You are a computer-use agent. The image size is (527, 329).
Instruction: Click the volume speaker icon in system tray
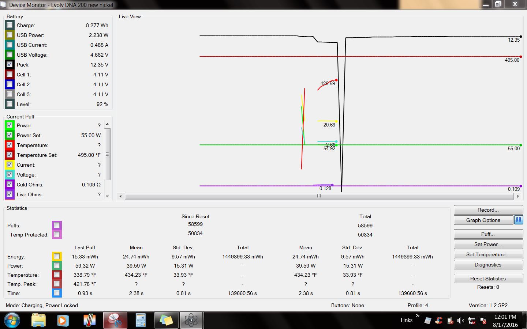click(460, 321)
